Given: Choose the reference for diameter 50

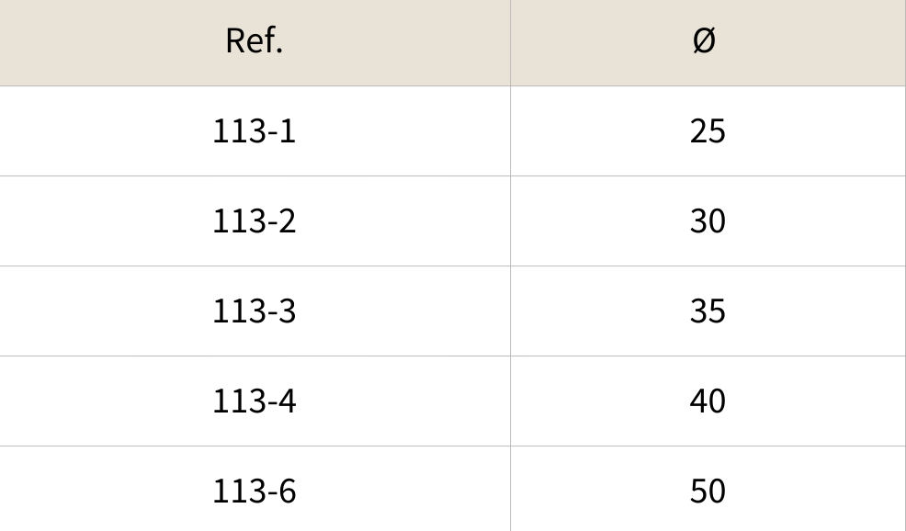Looking at the screenshot, I should [254, 491].
